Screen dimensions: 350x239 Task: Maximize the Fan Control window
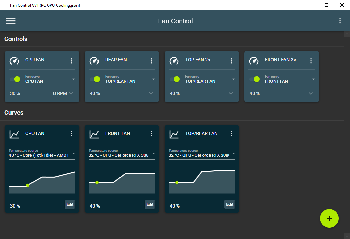tap(326, 5)
